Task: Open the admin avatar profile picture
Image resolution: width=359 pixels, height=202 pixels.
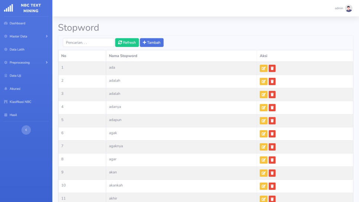Action: coord(349,8)
